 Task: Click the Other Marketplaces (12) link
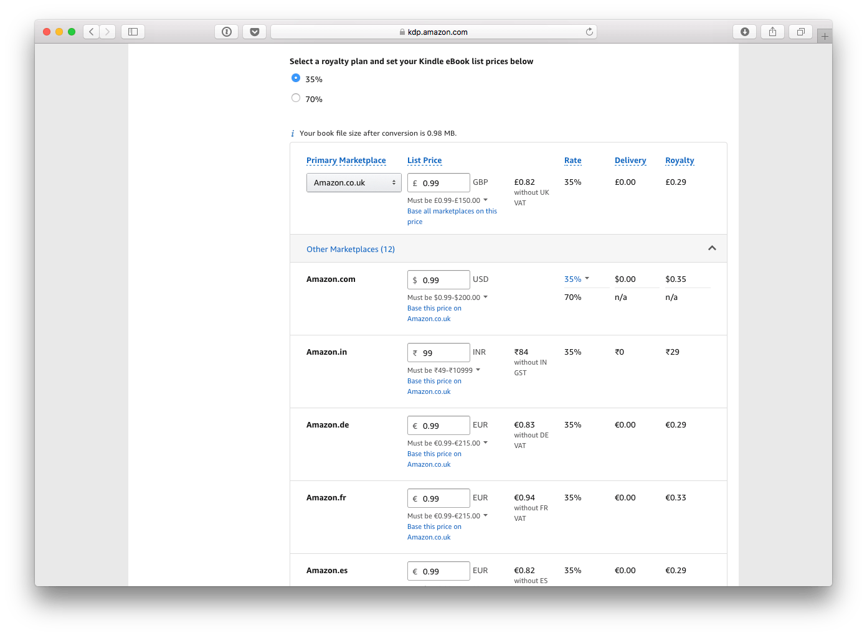point(351,250)
